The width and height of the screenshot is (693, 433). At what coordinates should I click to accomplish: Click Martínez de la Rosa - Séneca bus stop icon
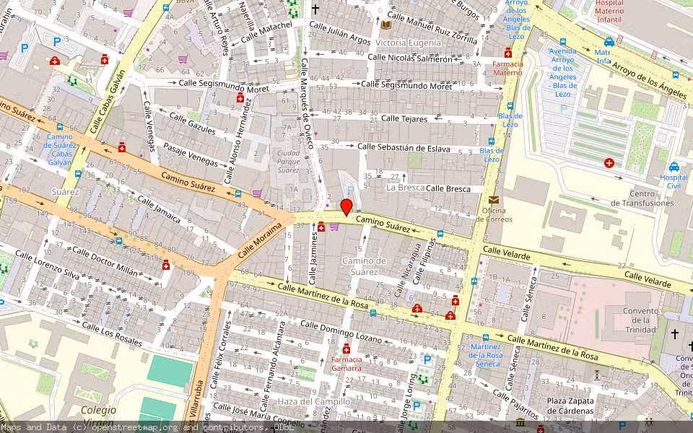click(x=486, y=338)
